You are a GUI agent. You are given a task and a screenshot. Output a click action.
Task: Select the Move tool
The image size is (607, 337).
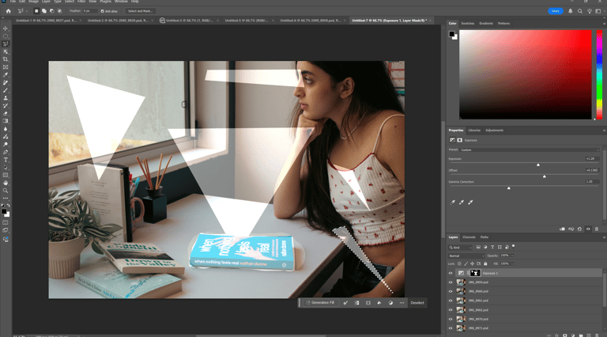(6, 28)
